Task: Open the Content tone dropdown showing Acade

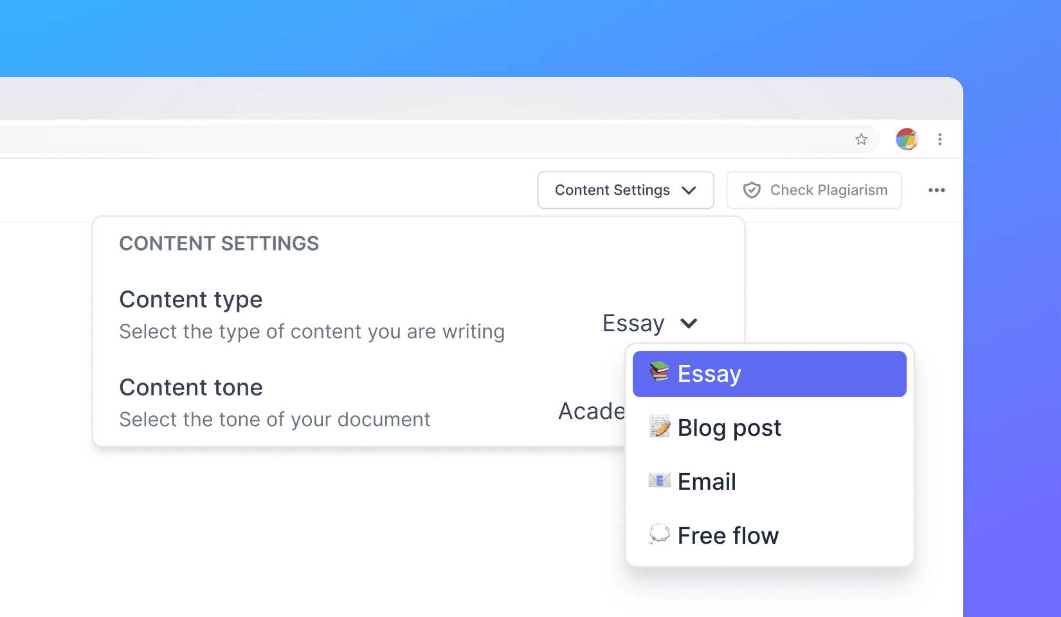Action: pyautogui.click(x=591, y=411)
